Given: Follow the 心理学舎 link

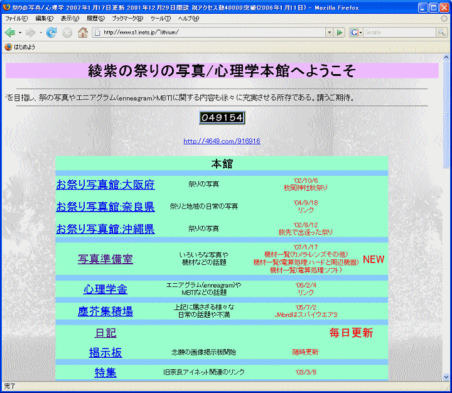Looking at the screenshot, I should pos(105,289).
